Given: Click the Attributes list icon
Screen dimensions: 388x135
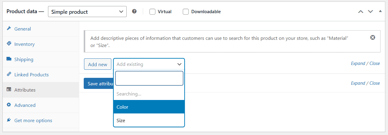Looking at the screenshot, I should (x=9, y=90).
